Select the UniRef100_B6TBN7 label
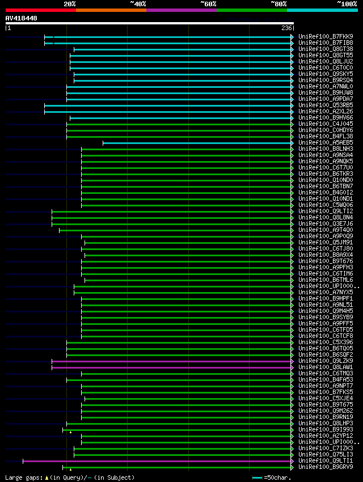The width and height of the screenshot is (363, 482). [326, 187]
